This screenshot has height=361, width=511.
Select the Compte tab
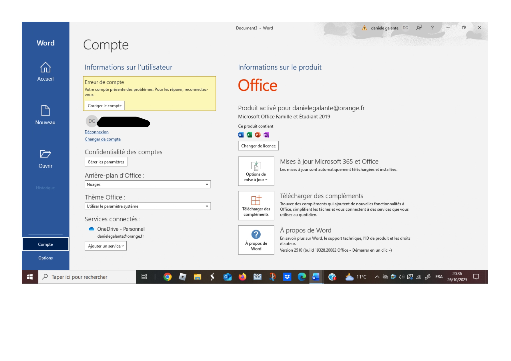pos(45,244)
